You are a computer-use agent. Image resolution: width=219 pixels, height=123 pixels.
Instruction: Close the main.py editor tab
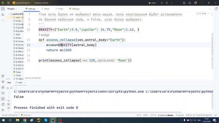point(37,9)
